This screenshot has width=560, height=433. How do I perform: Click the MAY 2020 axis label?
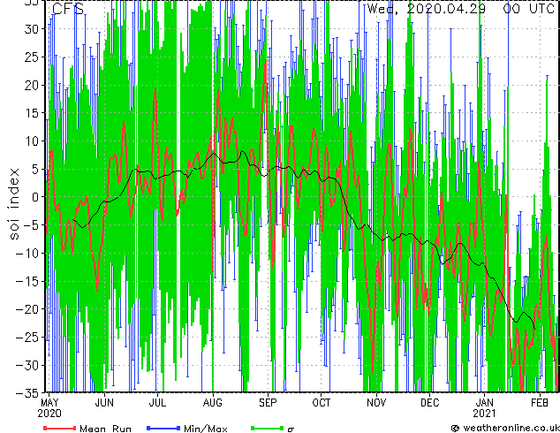[49, 408]
